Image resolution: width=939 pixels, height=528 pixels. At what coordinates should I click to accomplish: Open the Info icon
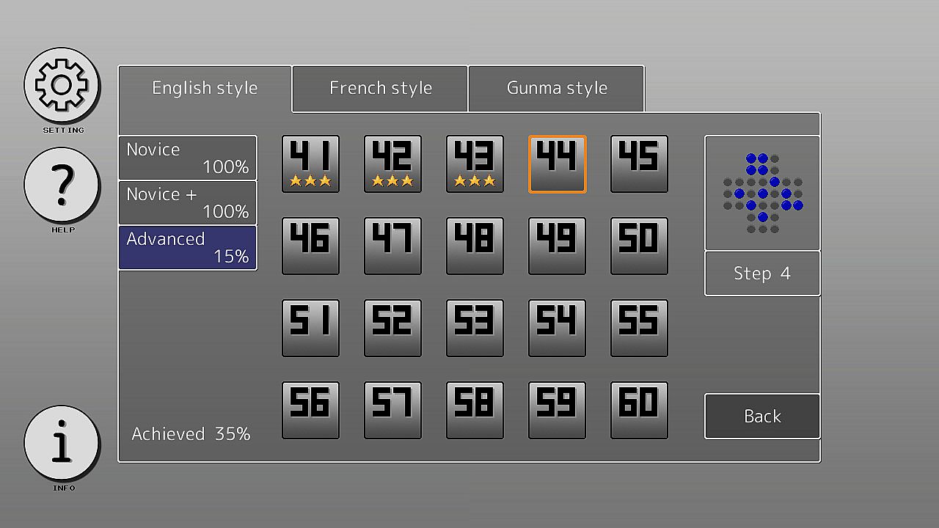62,442
